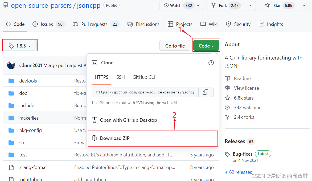Open the + 62 releases link
This screenshot has height=181, width=312.
[x=238, y=172]
